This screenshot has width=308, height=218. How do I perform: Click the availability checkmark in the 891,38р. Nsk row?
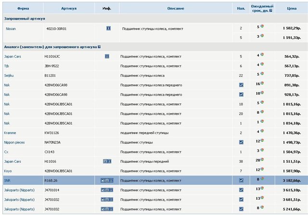point(241,85)
